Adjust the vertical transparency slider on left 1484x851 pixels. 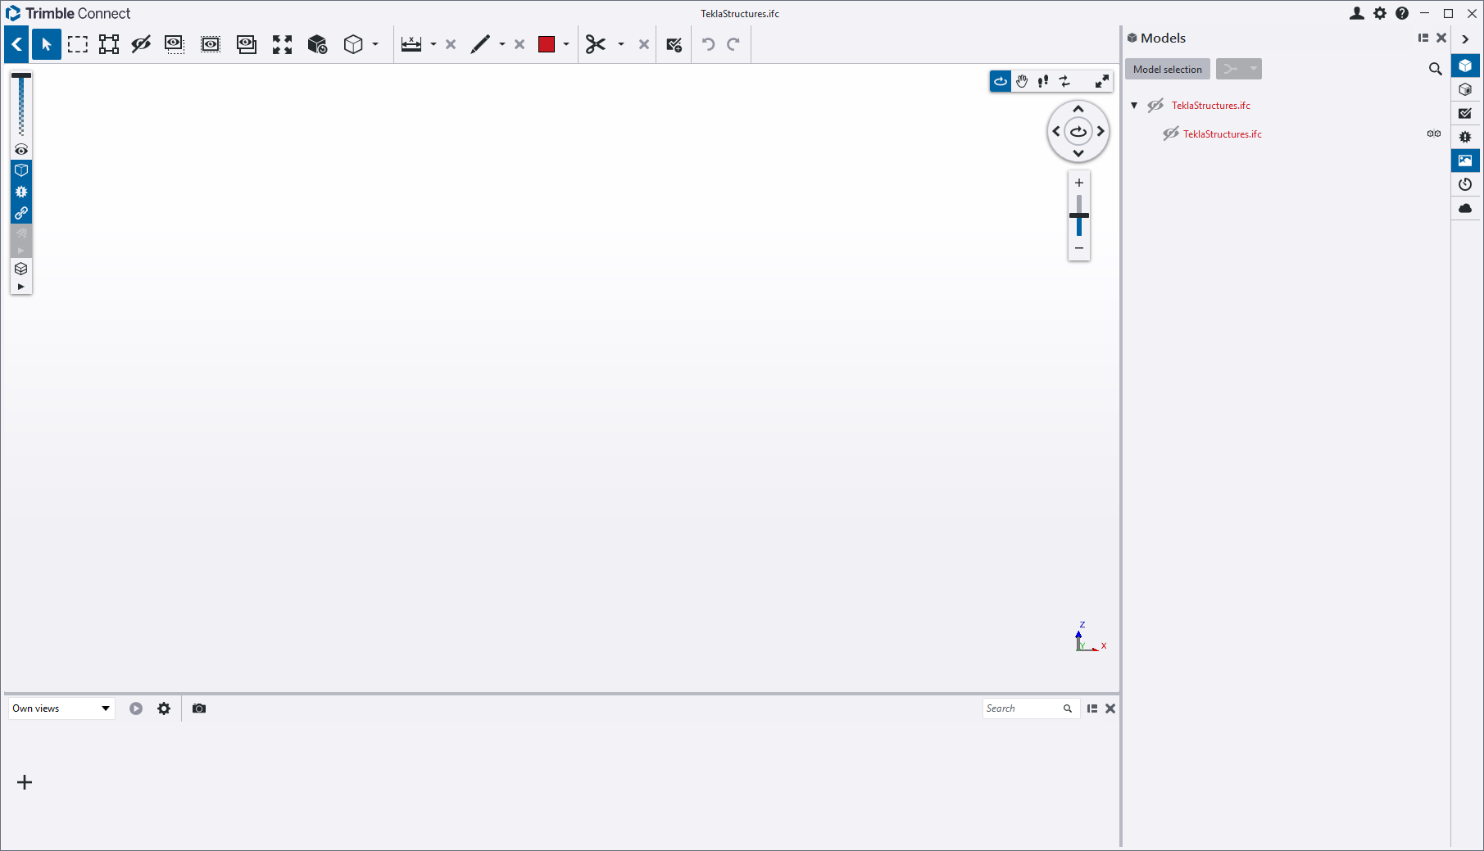click(x=21, y=105)
